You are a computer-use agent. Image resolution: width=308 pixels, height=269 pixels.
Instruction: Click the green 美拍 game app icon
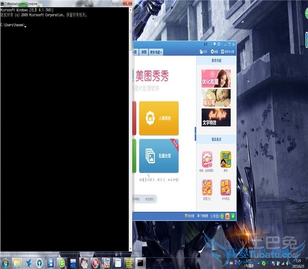coord(226,159)
